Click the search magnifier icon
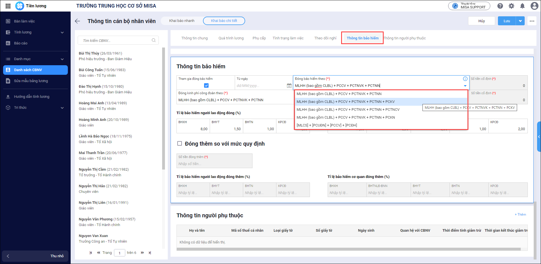The image size is (541, 264). coord(154,40)
